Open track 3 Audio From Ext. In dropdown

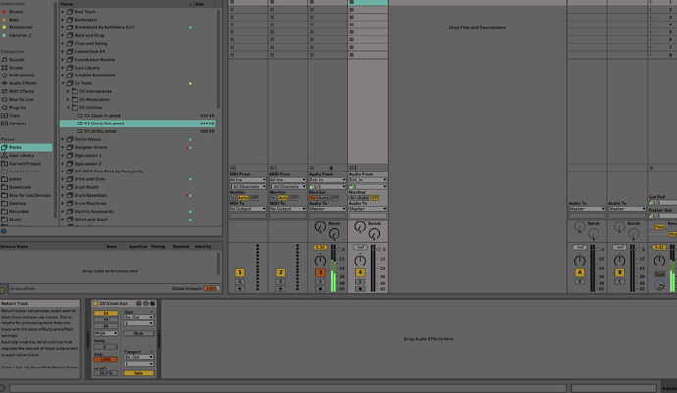tap(328, 180)
